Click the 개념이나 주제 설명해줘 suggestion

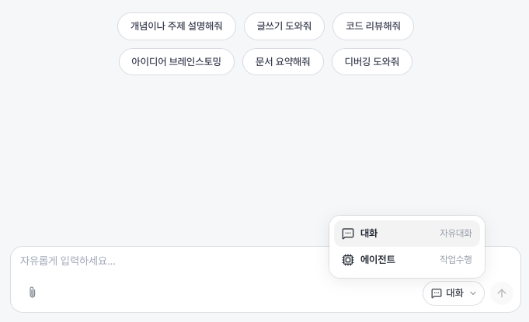click(176, 26)
